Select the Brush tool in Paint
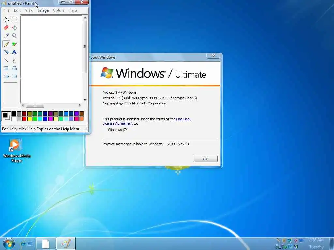Viewport: 334px width, 250px height. pyautogui.click(x=14, y=44)
